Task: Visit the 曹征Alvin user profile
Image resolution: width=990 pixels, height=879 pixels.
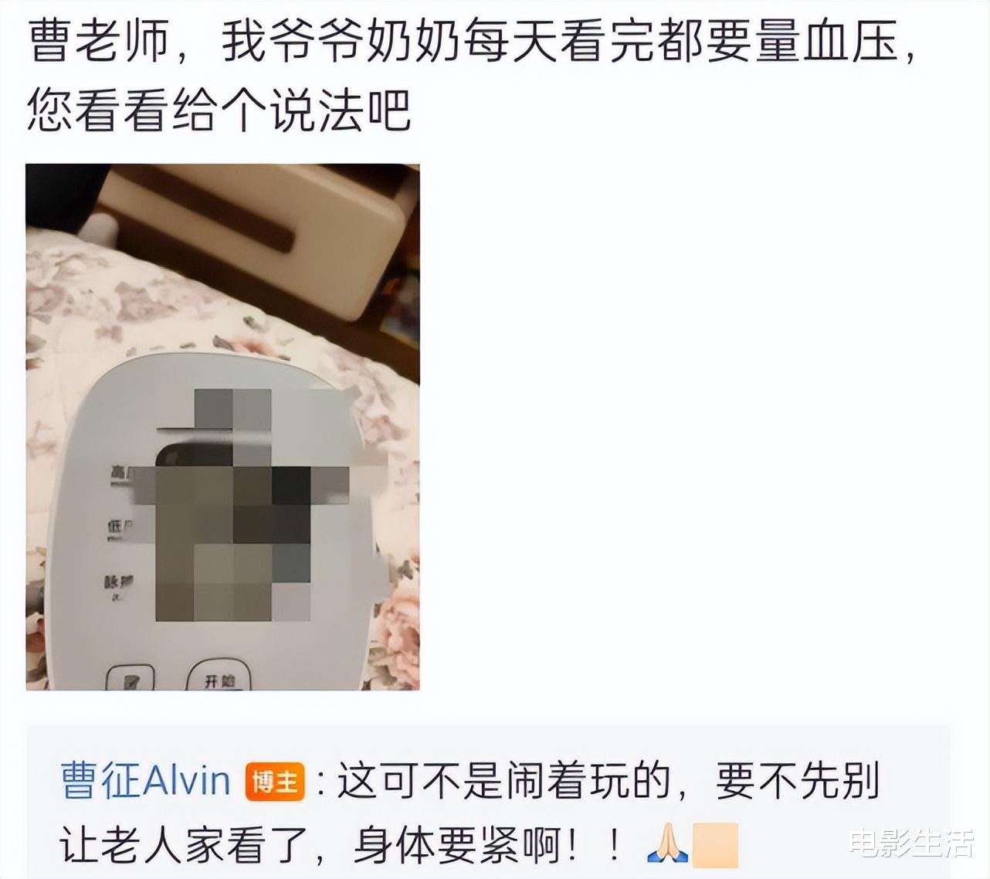Action: pos(146,781)
